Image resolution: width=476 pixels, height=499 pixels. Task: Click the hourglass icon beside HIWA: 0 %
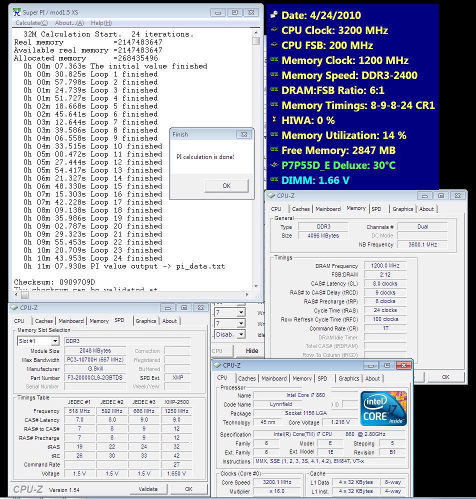[x=274, y=119]
